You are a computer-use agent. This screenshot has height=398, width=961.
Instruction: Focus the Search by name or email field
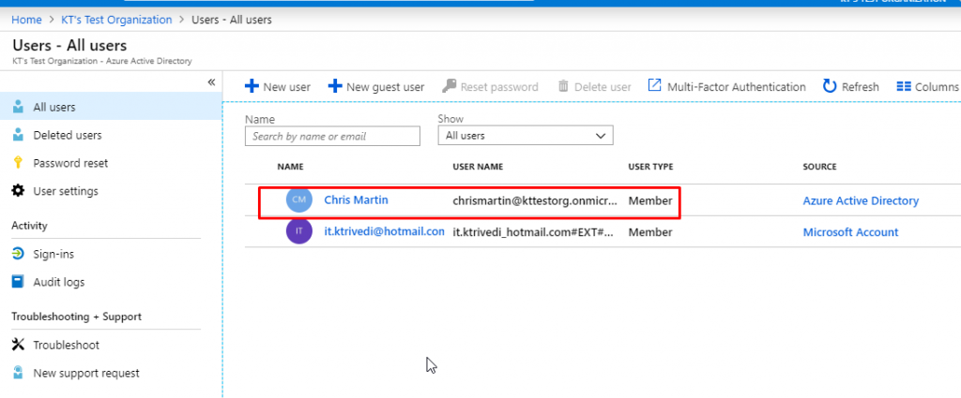coord(333,137)
